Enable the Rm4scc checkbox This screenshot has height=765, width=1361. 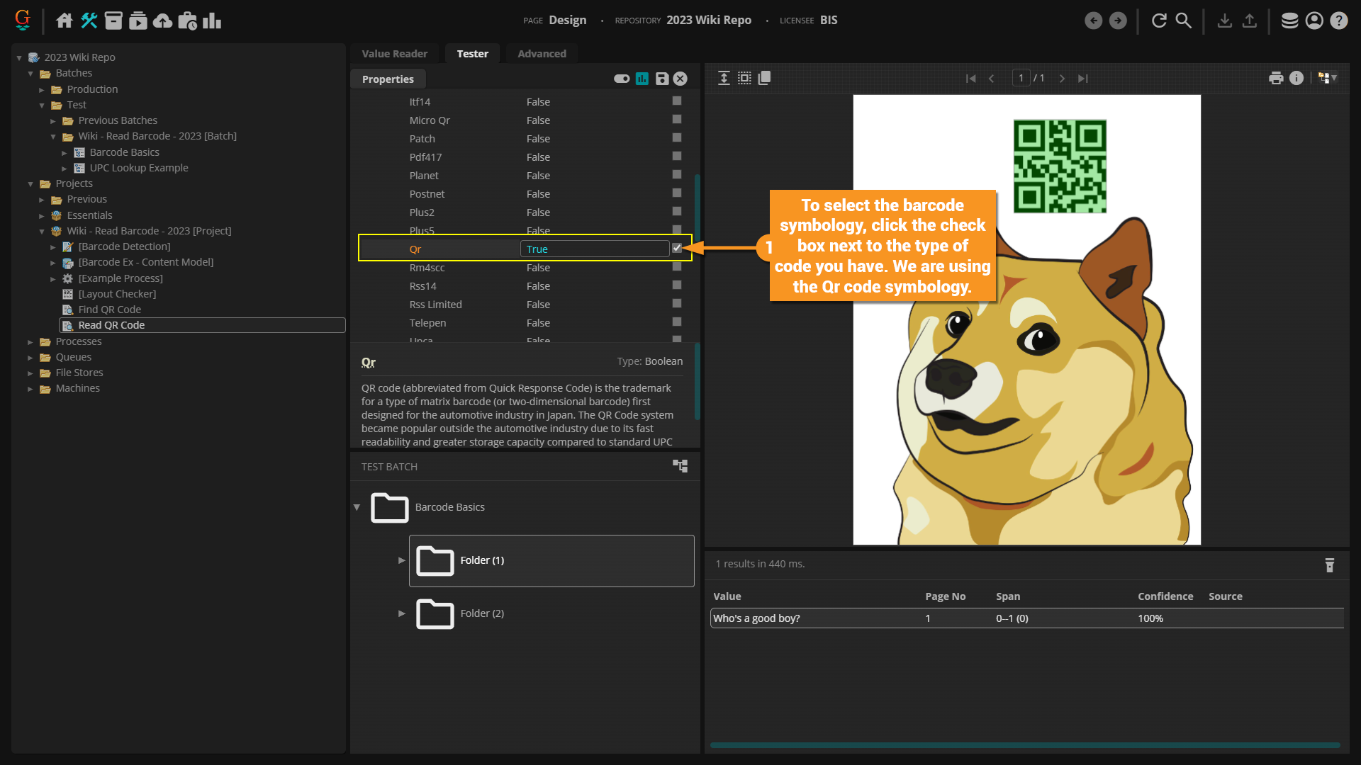coord(677,267)
